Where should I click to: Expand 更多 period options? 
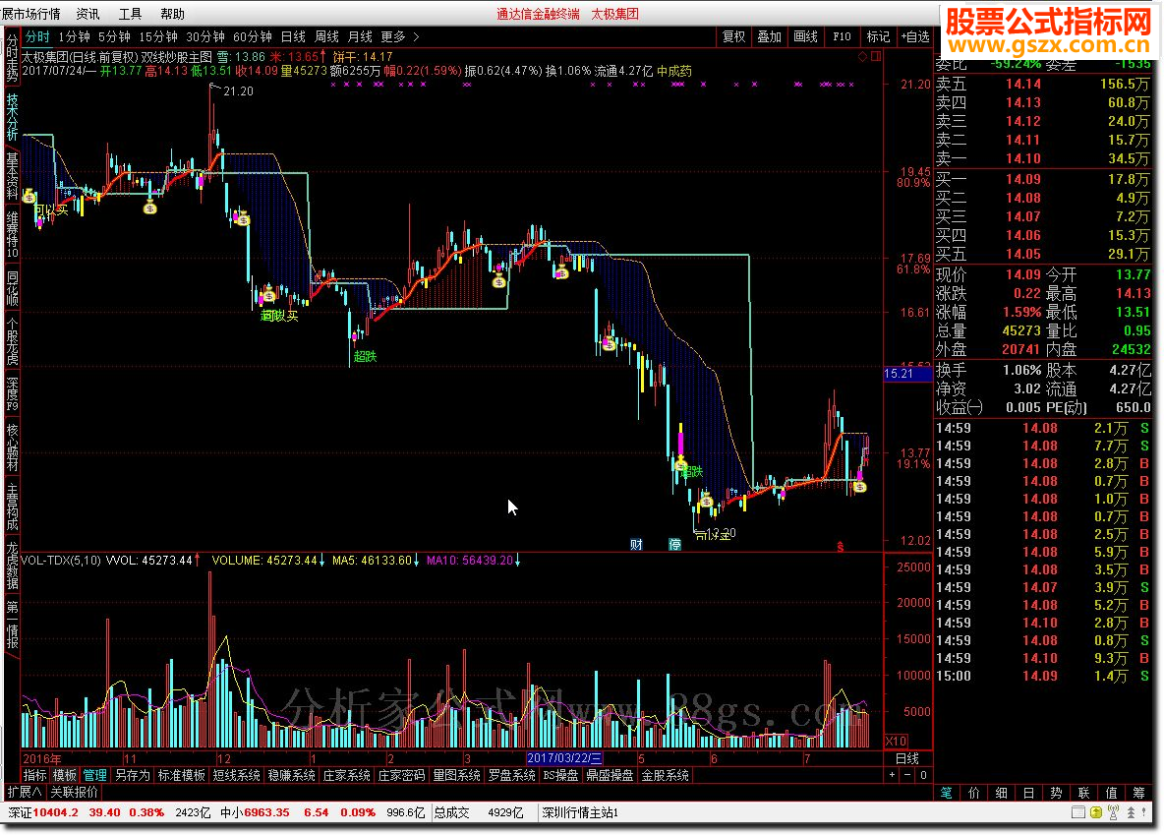[399, 36]
